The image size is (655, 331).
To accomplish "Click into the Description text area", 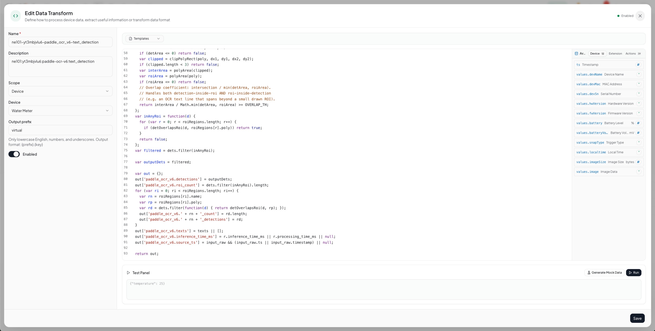I will [x=60, y=67].
